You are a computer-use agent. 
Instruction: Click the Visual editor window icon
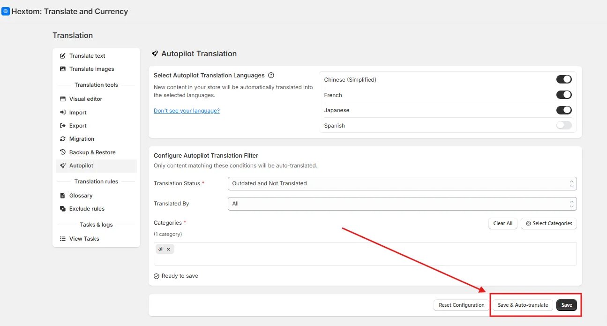tap(63, 99)
